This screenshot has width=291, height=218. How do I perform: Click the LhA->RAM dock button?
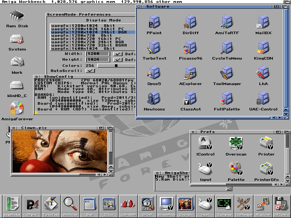pyautogui.click(x=128, y=206)
